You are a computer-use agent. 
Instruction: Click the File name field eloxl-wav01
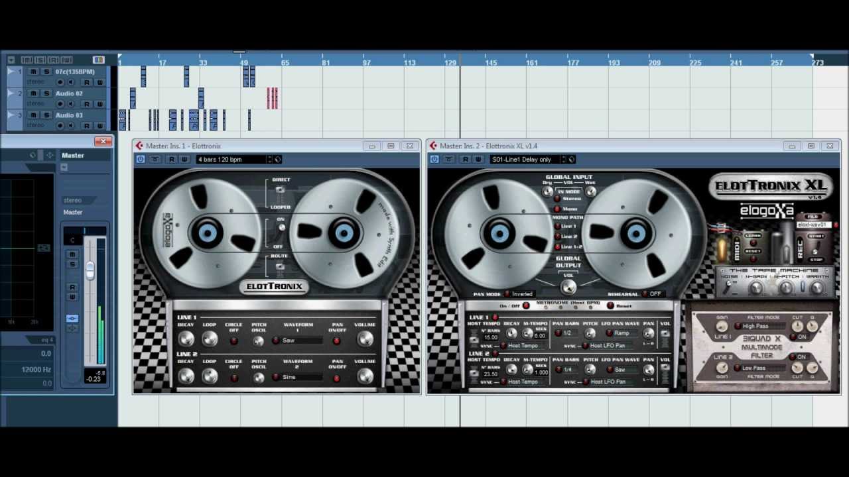[813, 225]
